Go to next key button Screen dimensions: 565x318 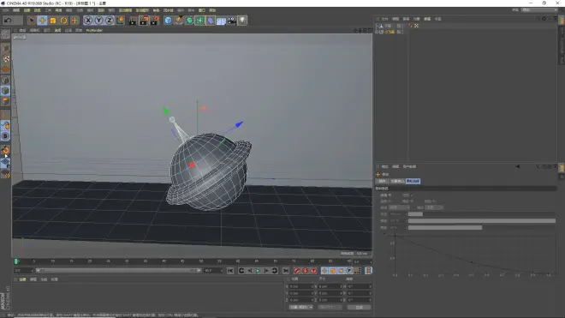[x=275, y=271]
